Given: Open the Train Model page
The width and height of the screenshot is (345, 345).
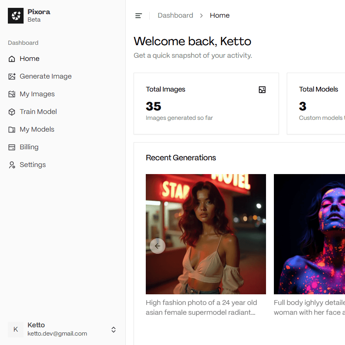Looking at the screenshot, I should pos(63,112).
